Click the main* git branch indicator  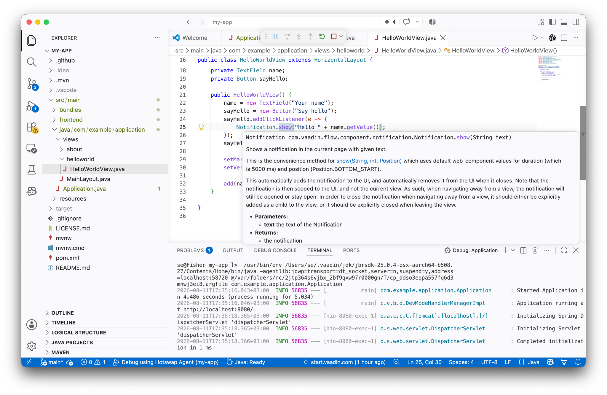tap(52, 362)
